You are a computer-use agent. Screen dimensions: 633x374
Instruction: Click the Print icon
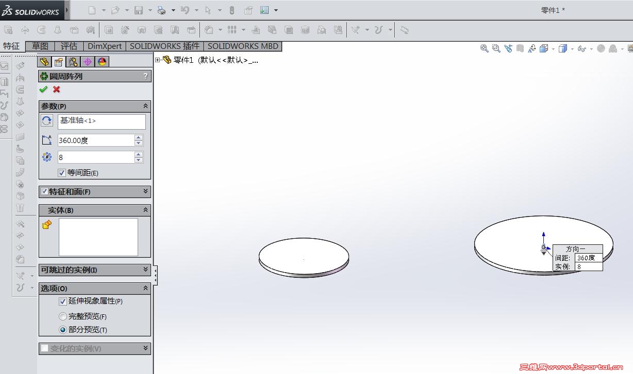161,10
